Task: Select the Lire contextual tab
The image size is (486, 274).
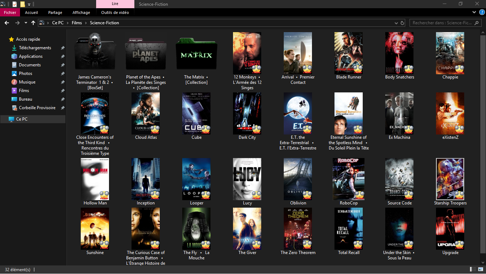Action: coord(115,4)
